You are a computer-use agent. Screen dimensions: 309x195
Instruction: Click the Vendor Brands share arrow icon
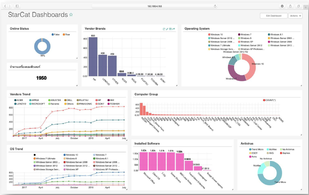(x=174, y=29)
